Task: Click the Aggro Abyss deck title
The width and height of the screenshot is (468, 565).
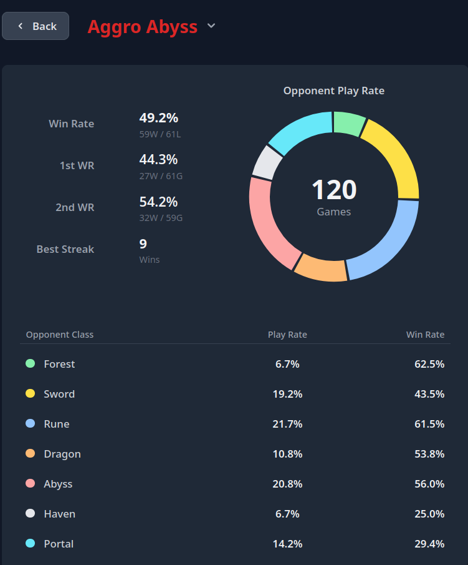Action: [x=143, y=27]
